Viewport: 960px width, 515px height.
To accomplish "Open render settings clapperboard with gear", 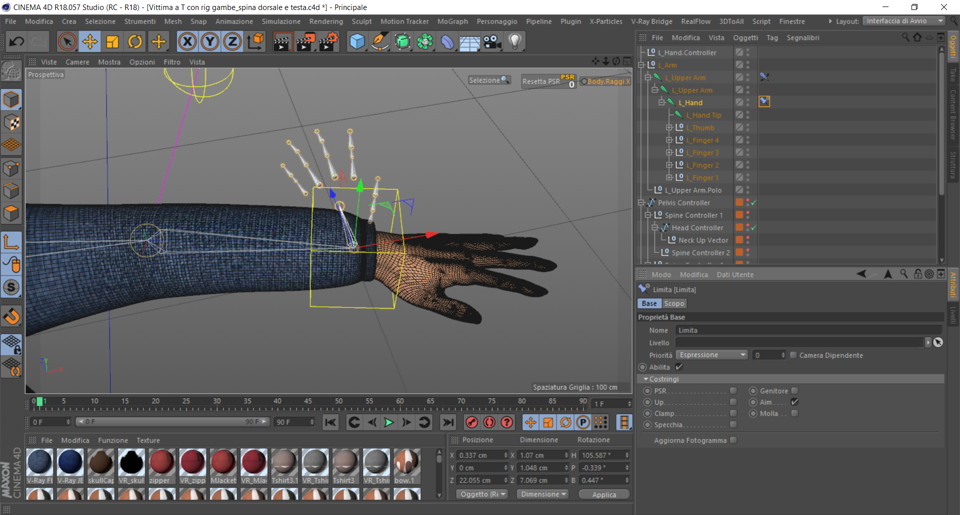I will [328, 41].
